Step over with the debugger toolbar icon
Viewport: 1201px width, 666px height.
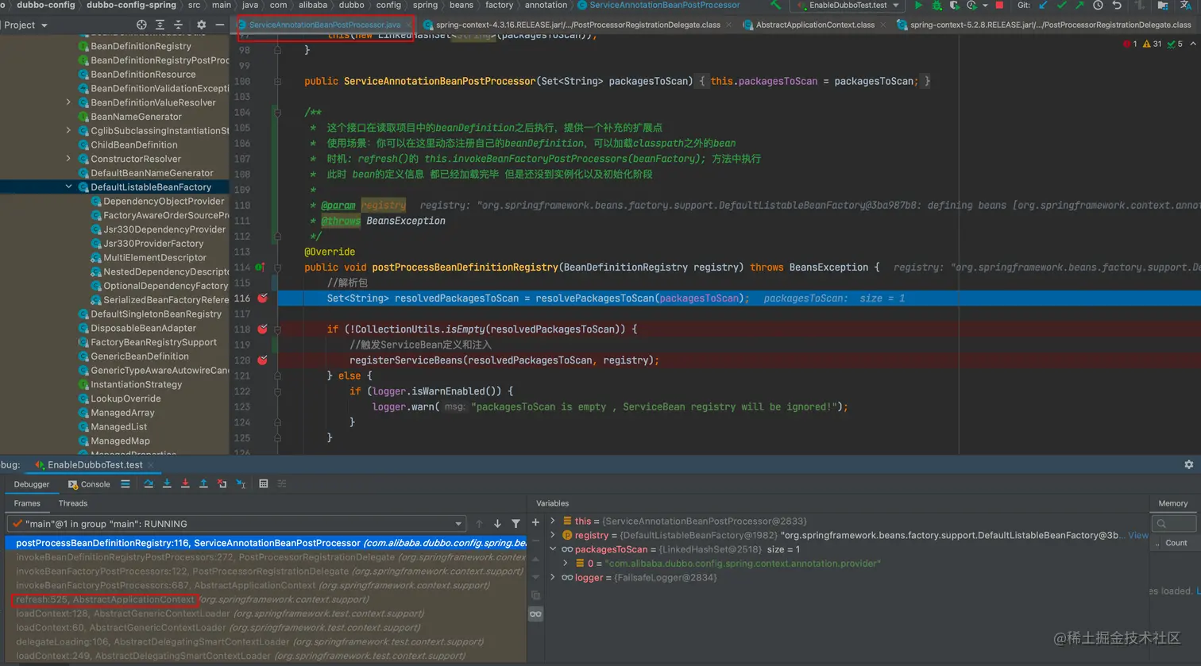coord(149,483)
